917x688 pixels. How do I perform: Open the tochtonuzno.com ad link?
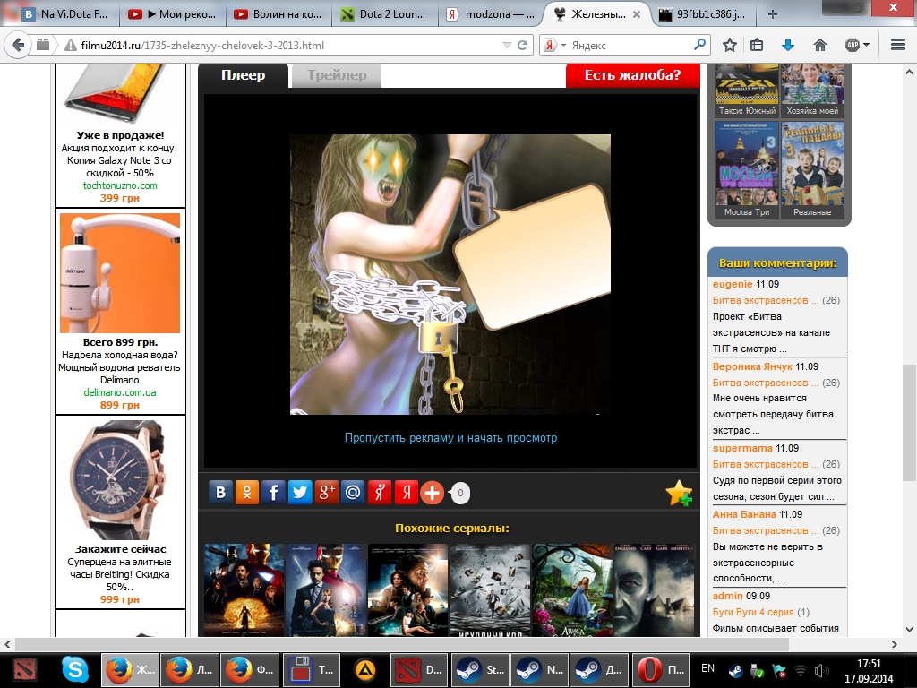click(x=120, y=185)
